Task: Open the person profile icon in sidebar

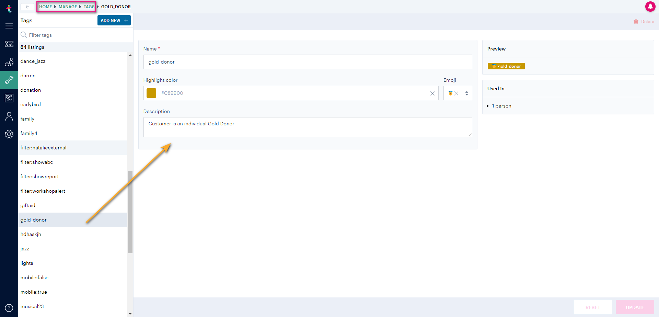Action: click(x=9, y=116)
